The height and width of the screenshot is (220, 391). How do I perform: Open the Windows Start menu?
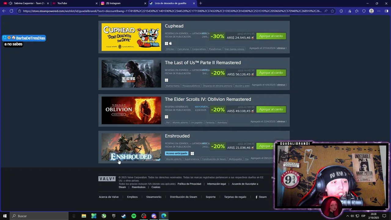5,216
